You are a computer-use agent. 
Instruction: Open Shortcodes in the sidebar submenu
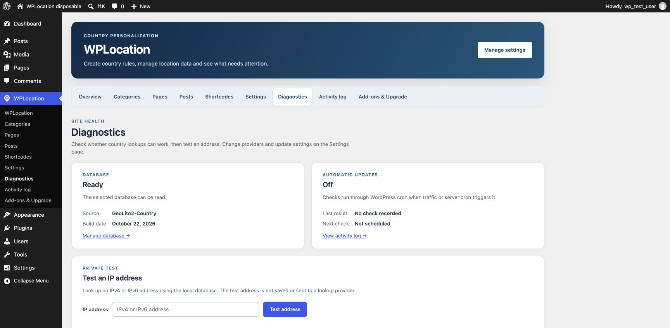tap(18, 157)
